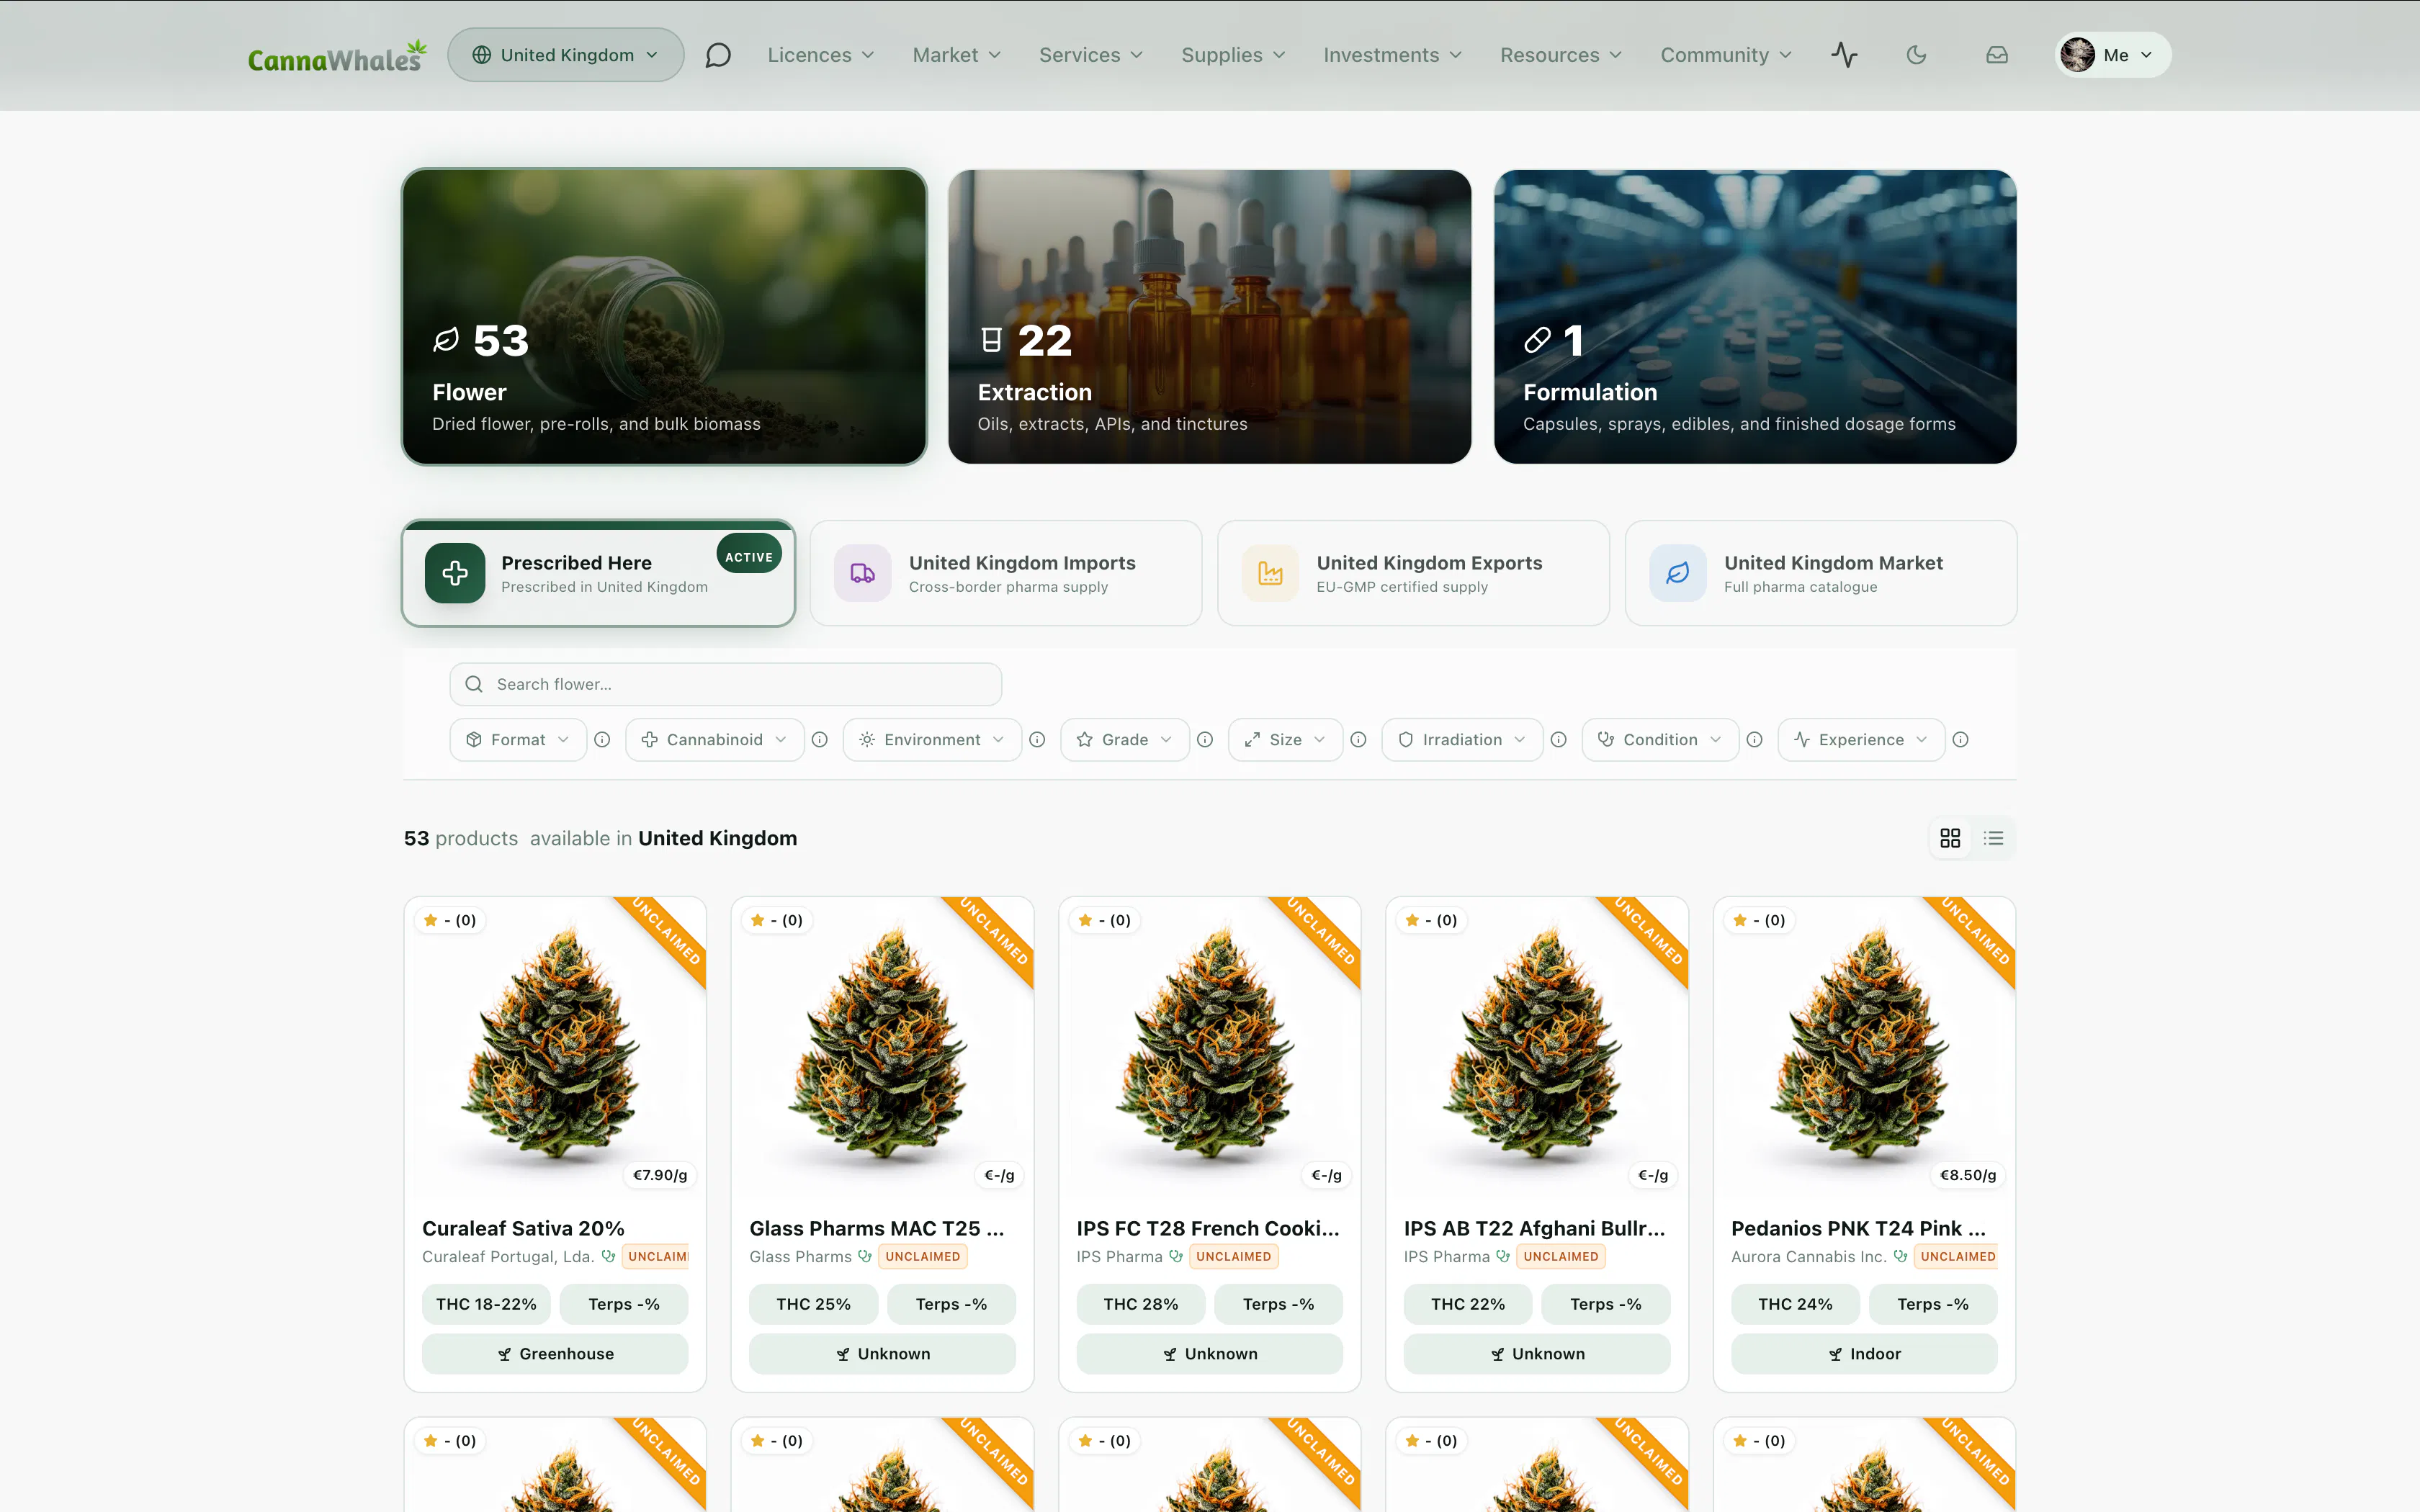Image resolution: width=2420 pixels, height=1512 pixels.
Task: Expand the Resources menu
Action: (x=1560, y=55)
